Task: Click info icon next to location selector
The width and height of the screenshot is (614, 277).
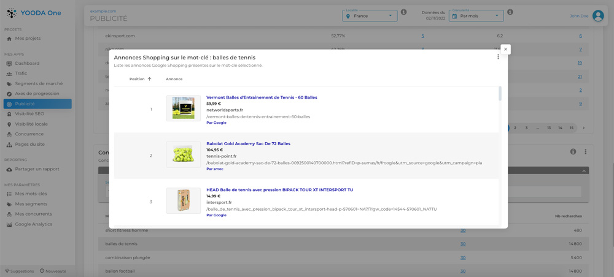Action: pos(403,12)
